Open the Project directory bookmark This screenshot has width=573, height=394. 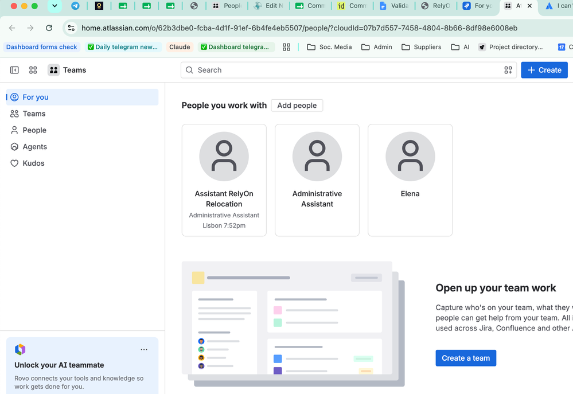(x=511, y=47)
